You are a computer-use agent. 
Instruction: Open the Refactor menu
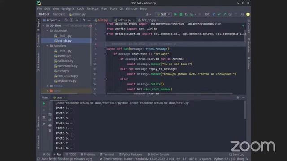tap(93, 8)
